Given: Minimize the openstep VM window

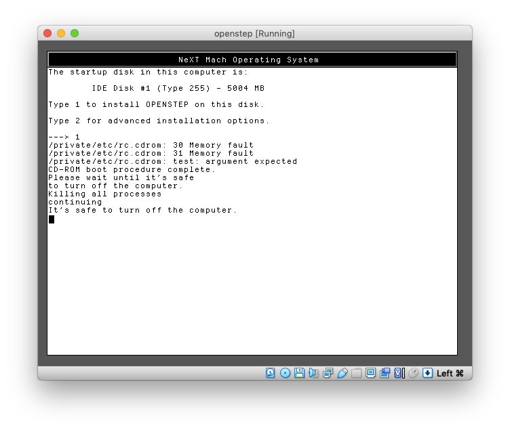Looking at the screenshot, I should point(61,33).
